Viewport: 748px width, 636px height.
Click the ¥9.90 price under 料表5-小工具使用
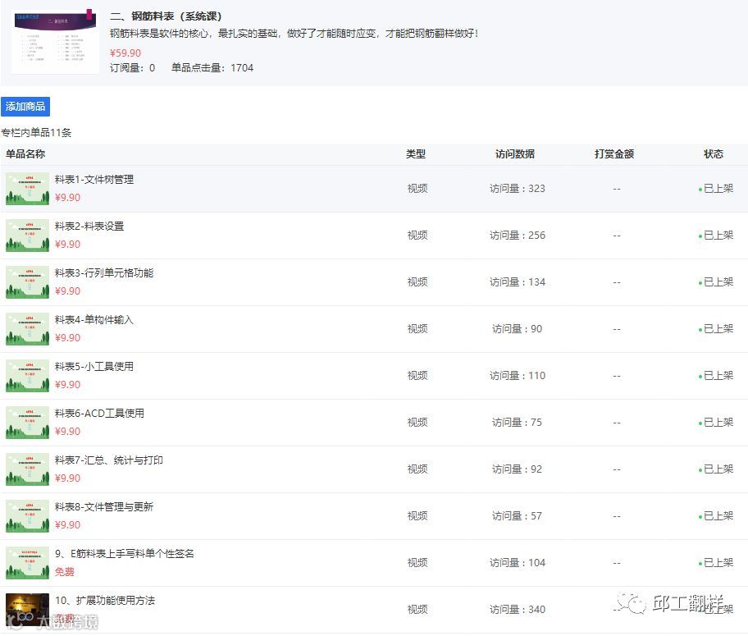[67, 385]
